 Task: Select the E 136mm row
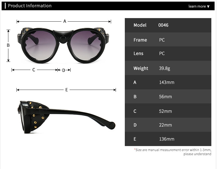click(x=168, y=139)
